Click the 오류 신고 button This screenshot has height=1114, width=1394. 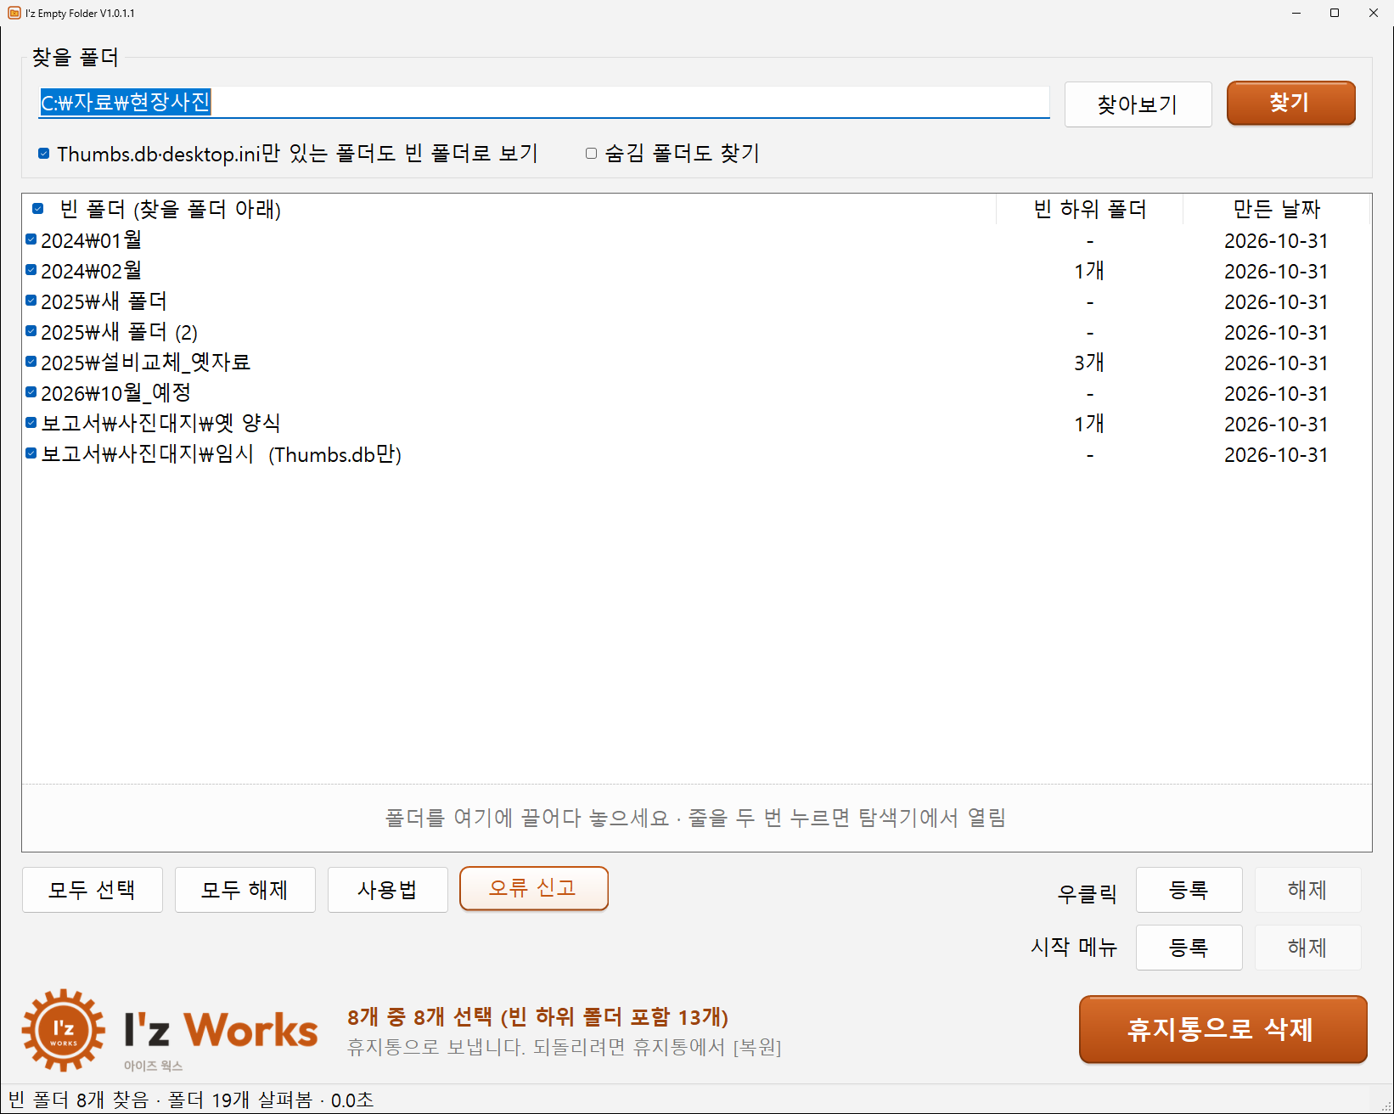coord(533,888)
